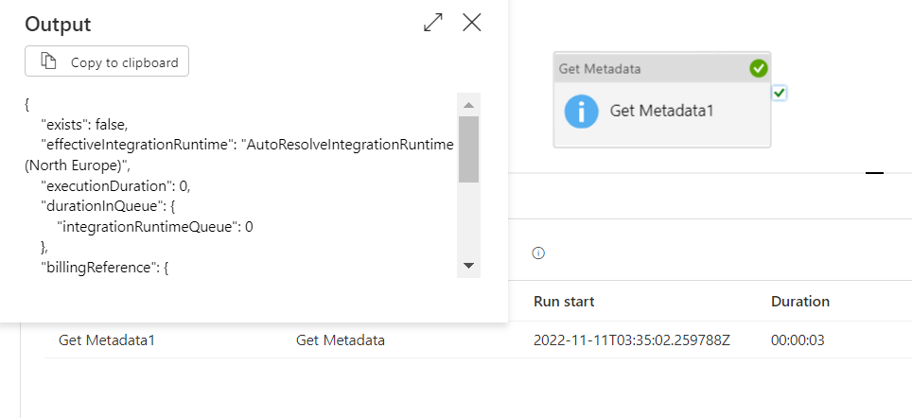The image size is (912, 418).
Task: Click the "integrationRuntimeQueue": 0 line
Action: [155, 227]
